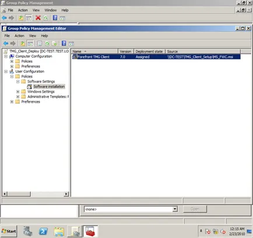
Task: Select Administrative Templates tree item
Action: point(48,97)
